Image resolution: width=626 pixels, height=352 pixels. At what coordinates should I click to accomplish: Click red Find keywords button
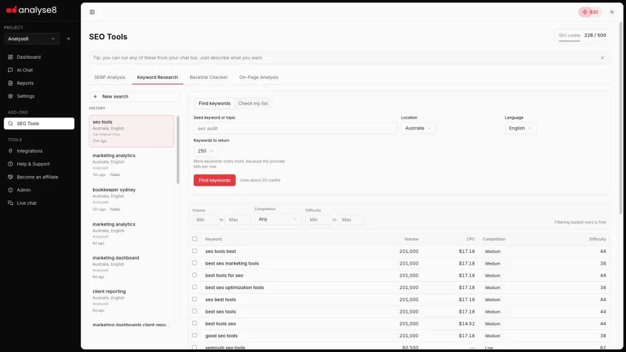tap(215, 180)
